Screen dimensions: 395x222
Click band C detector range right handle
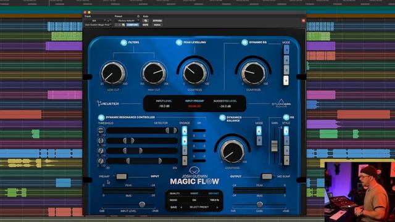pos(141,150)
